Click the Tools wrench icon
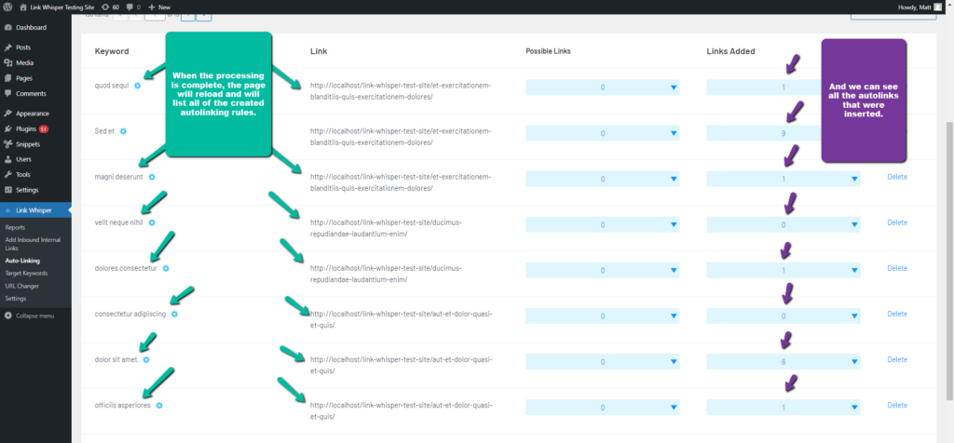The height and width of the screenshot is (443, 954). pos(7,174)
